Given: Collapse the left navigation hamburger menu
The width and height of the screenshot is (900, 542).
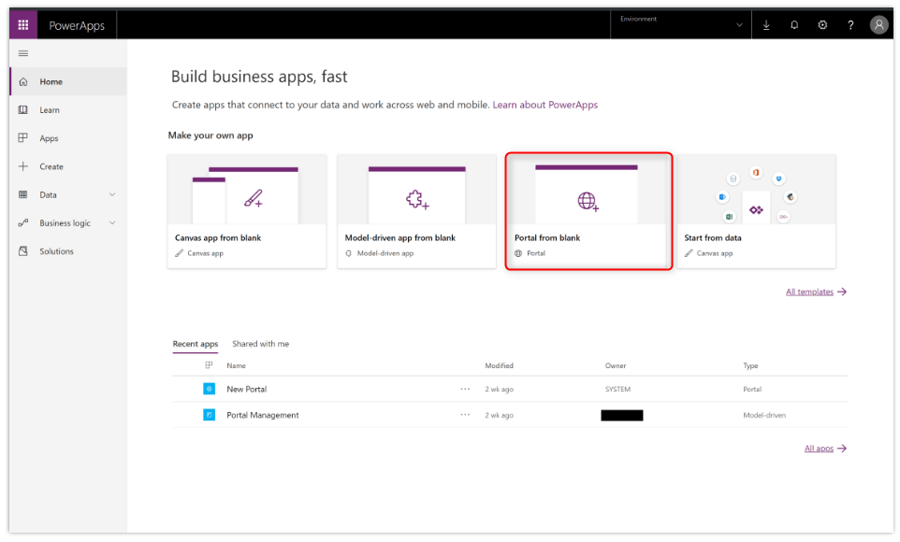Looking at the screenshot, I should (x=23, y=53).
